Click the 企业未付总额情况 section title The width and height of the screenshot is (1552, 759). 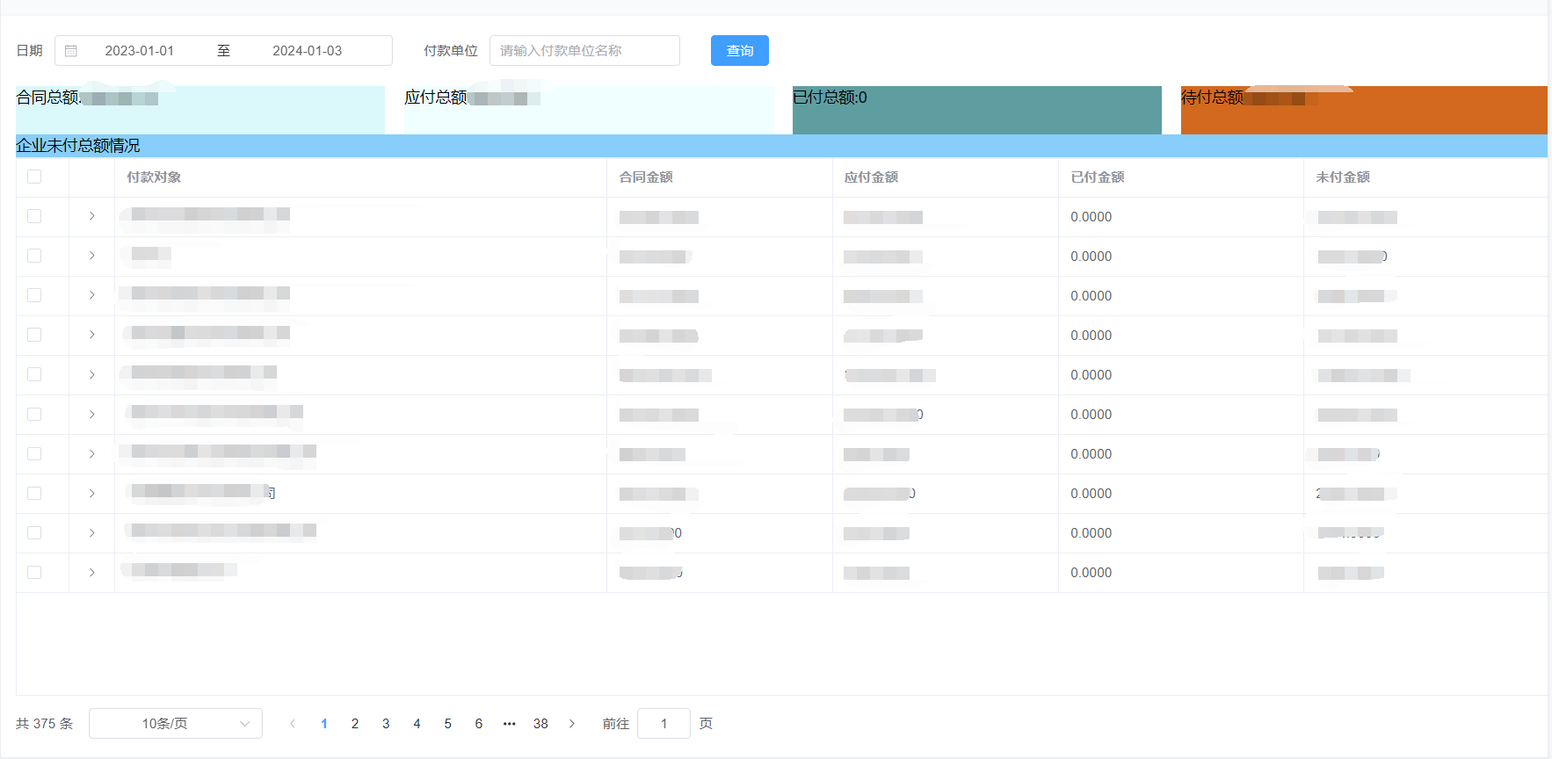click(x=78, y=146)
